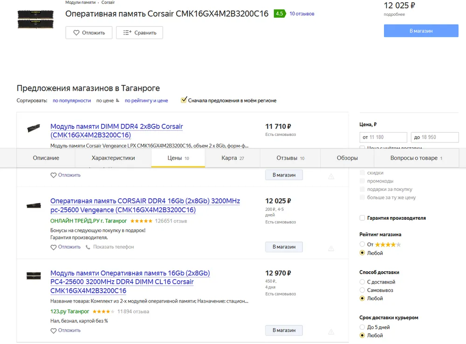Viewport: 466px width, 344px height.
Task: Choose the four-star shop rating filter
Action: 363,244
